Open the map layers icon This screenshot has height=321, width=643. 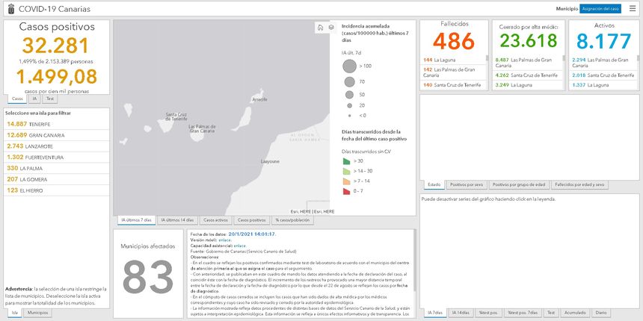point(331,28)
